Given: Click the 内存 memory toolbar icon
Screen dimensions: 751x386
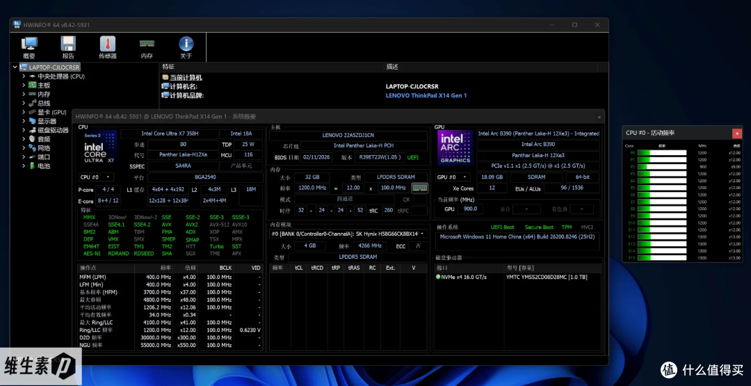Looking at the screenshot, I should (147, 47).
